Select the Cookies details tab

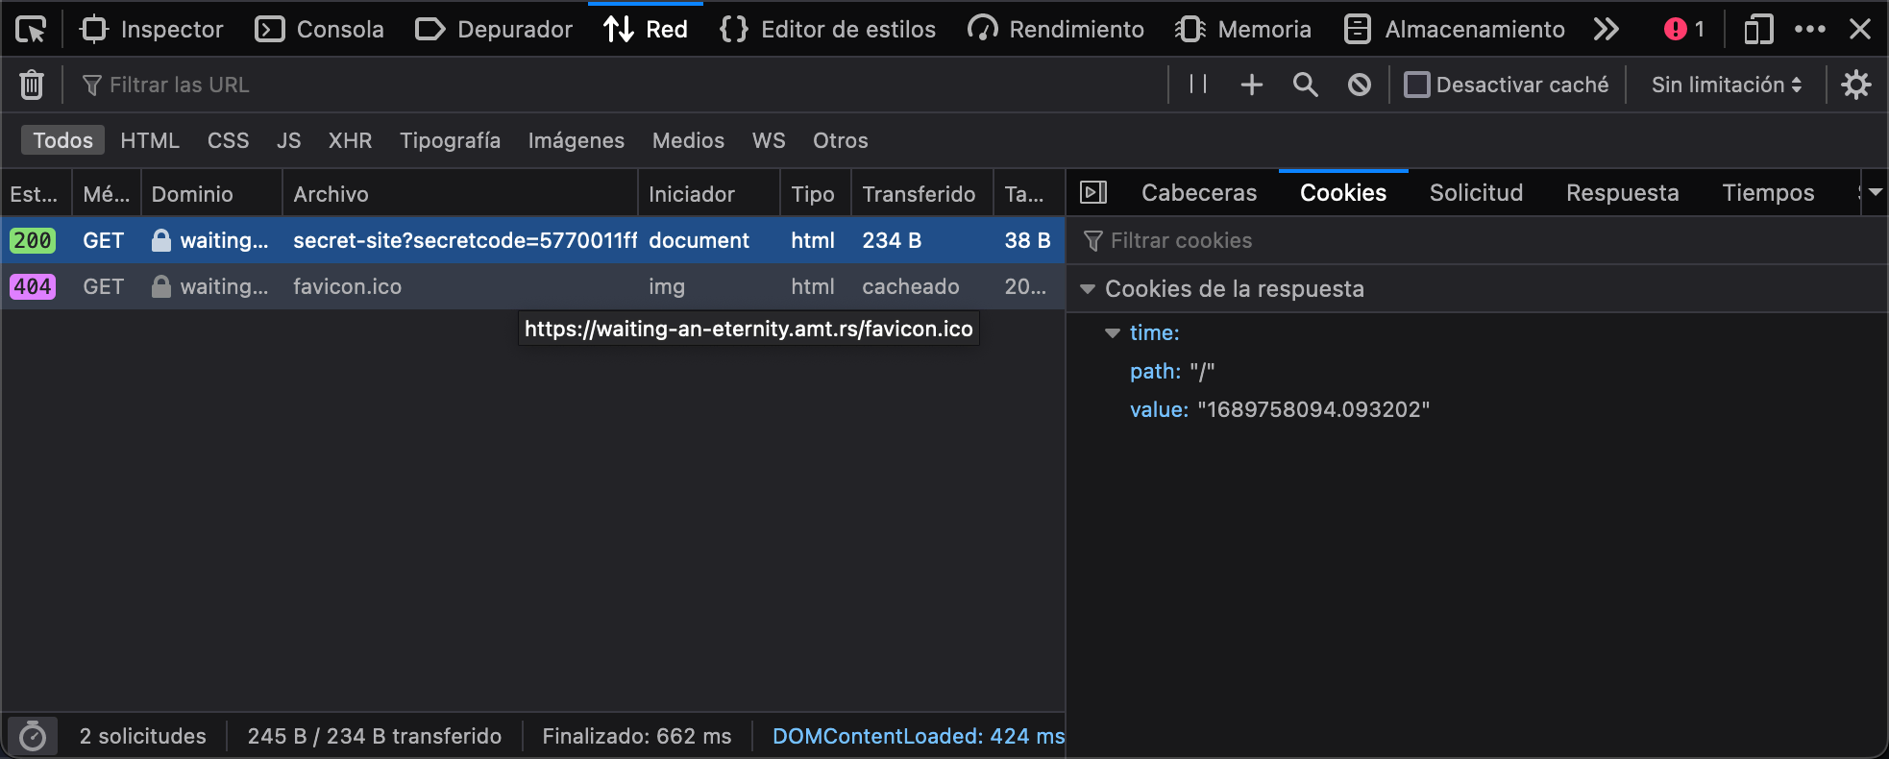coord(1343,193)
